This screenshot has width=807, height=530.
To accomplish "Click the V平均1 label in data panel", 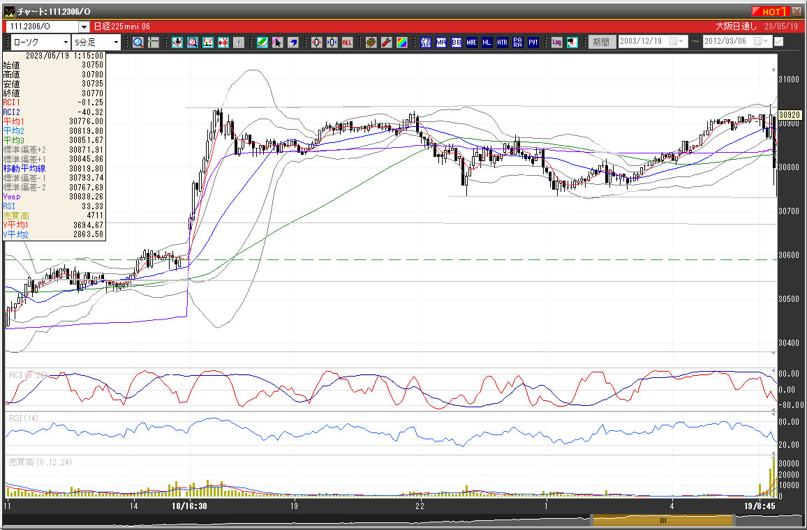I will [x=15, y=225].
